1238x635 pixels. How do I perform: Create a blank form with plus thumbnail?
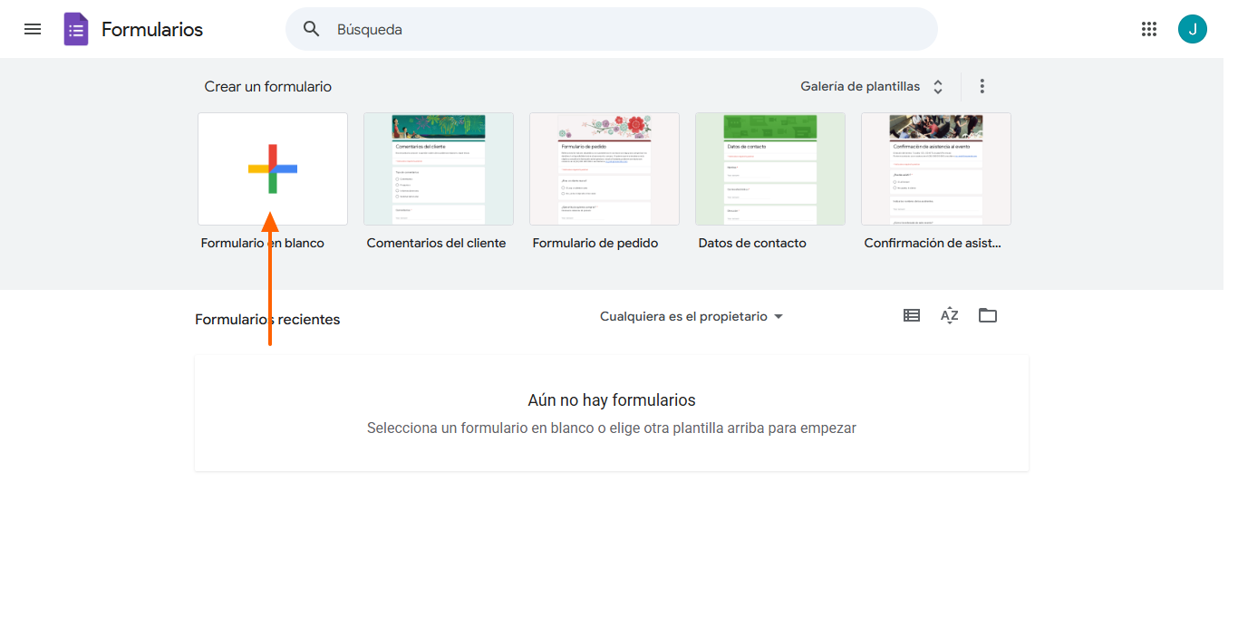click(x=273, y=168)
